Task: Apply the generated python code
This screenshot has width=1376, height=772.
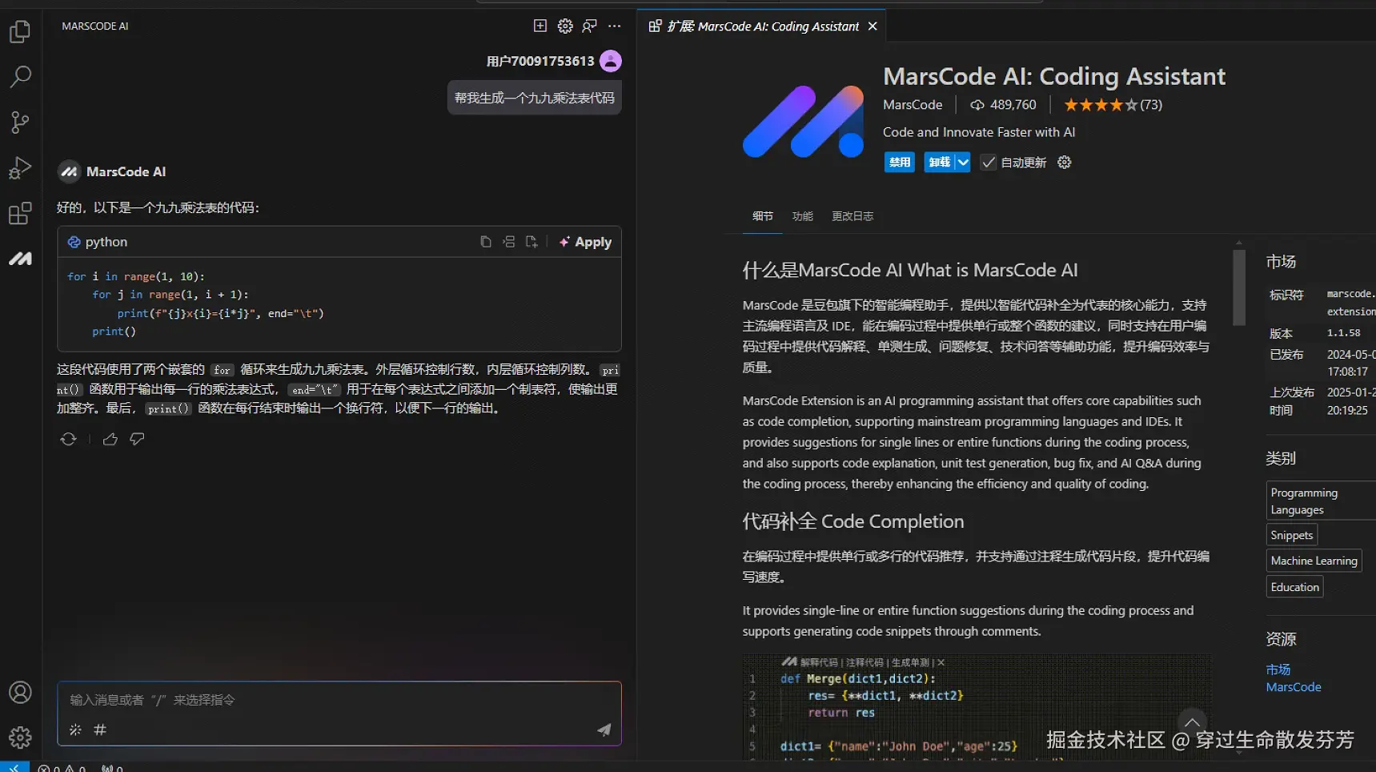Action: (x=585, y=242)
